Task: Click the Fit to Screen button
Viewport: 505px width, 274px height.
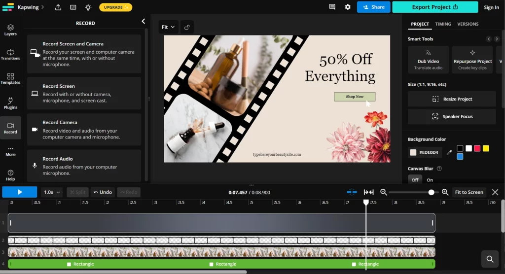Action: (469, 192)
